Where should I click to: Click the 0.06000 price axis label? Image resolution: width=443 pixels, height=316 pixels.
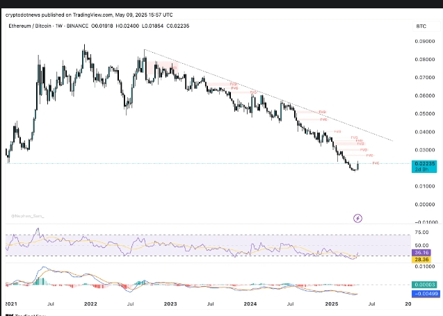[425, 96]
